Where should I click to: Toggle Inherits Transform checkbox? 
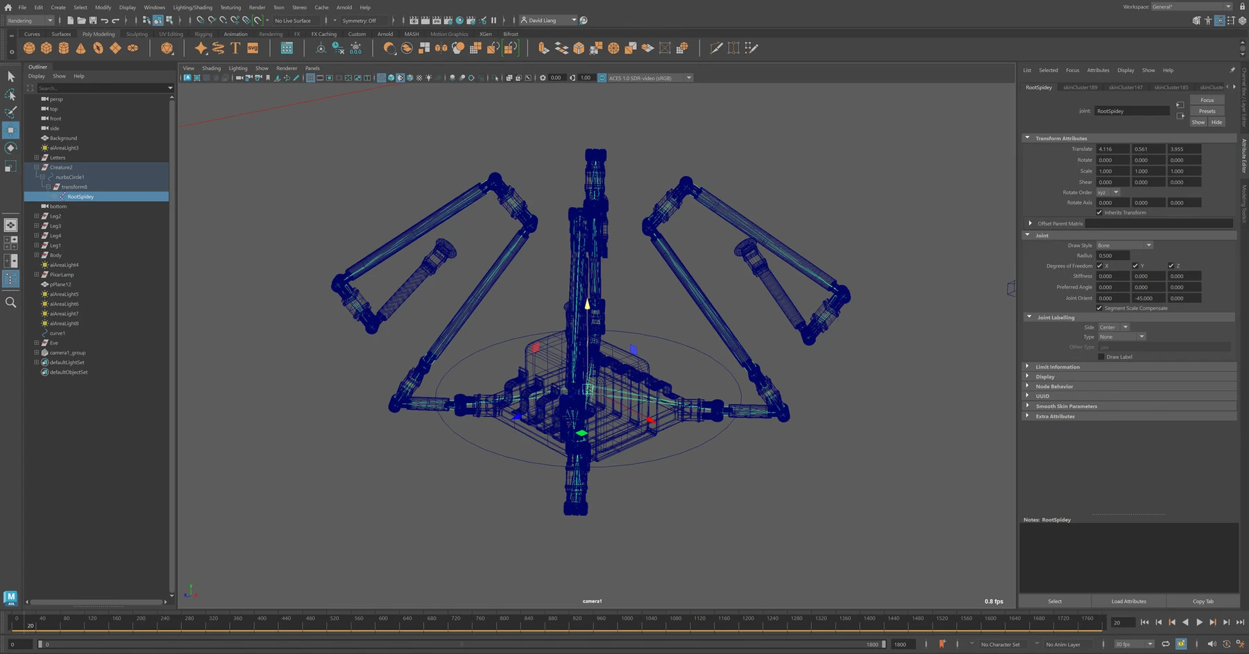[x=1099, y=212]
